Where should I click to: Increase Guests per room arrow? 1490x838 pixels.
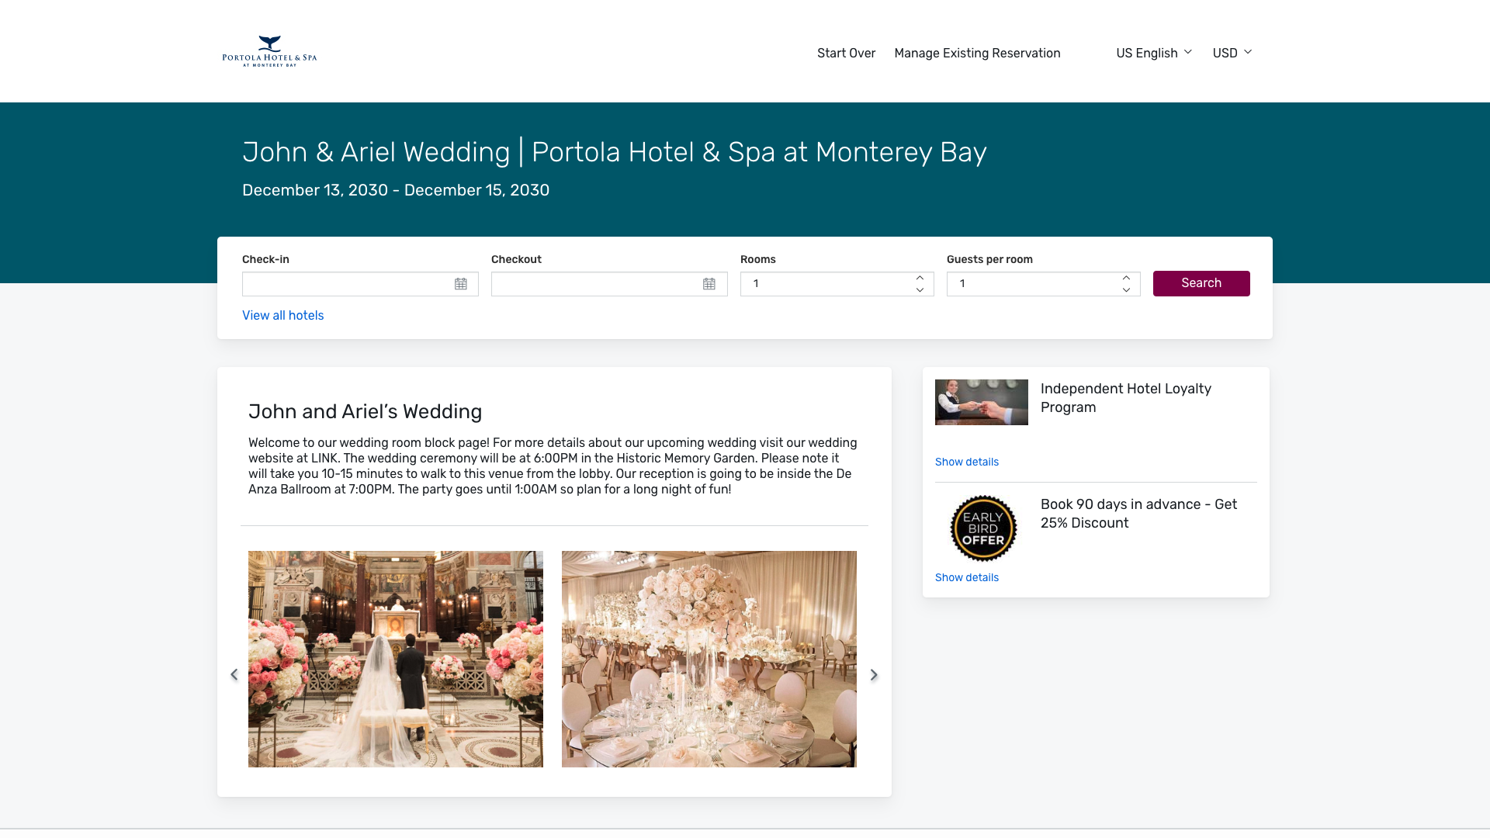(1126, 278)
